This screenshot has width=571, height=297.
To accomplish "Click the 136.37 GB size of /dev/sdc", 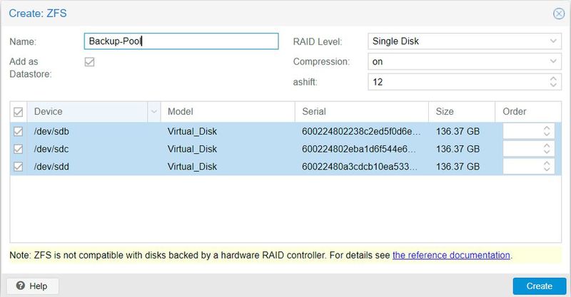I will [458, 149].
